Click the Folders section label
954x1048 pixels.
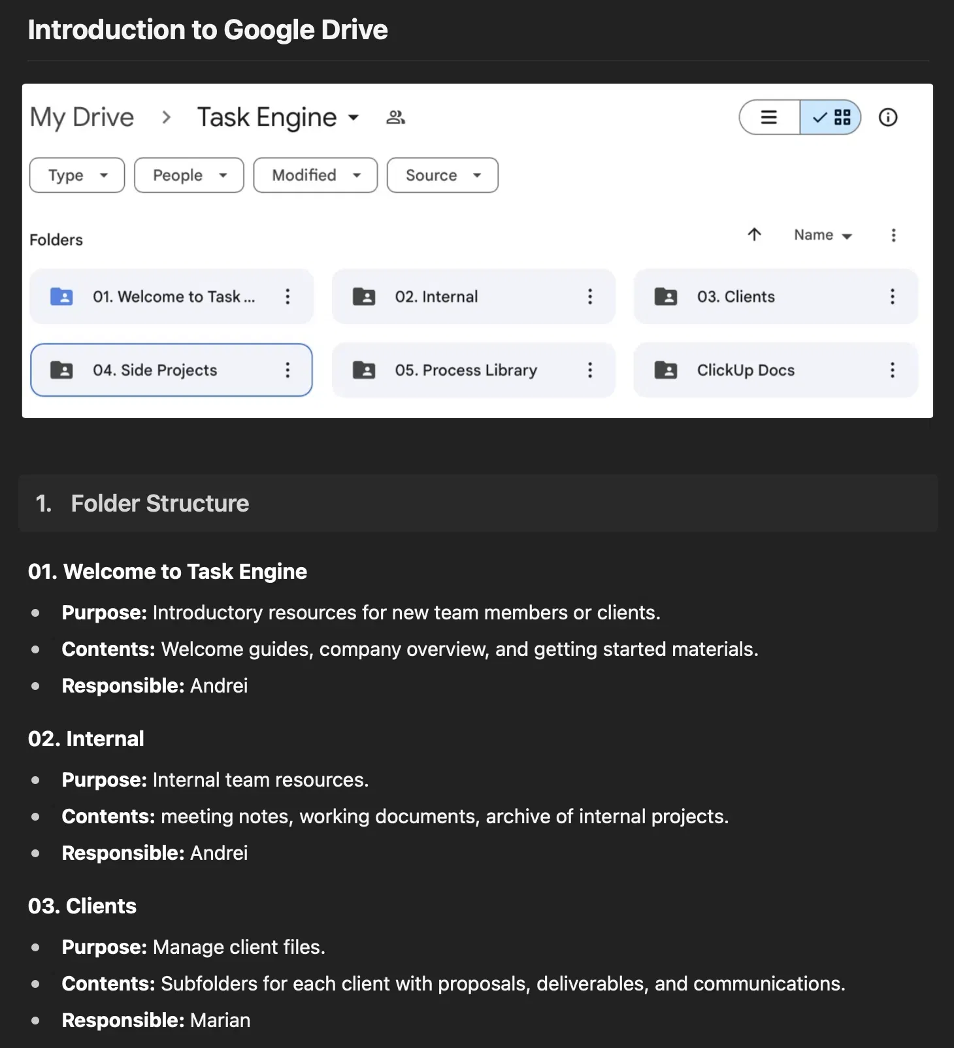click(x=56, y=240)
